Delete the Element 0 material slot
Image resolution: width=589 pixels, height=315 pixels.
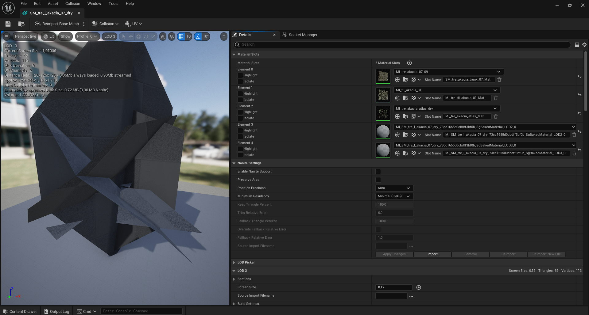[x=499, y=80]
